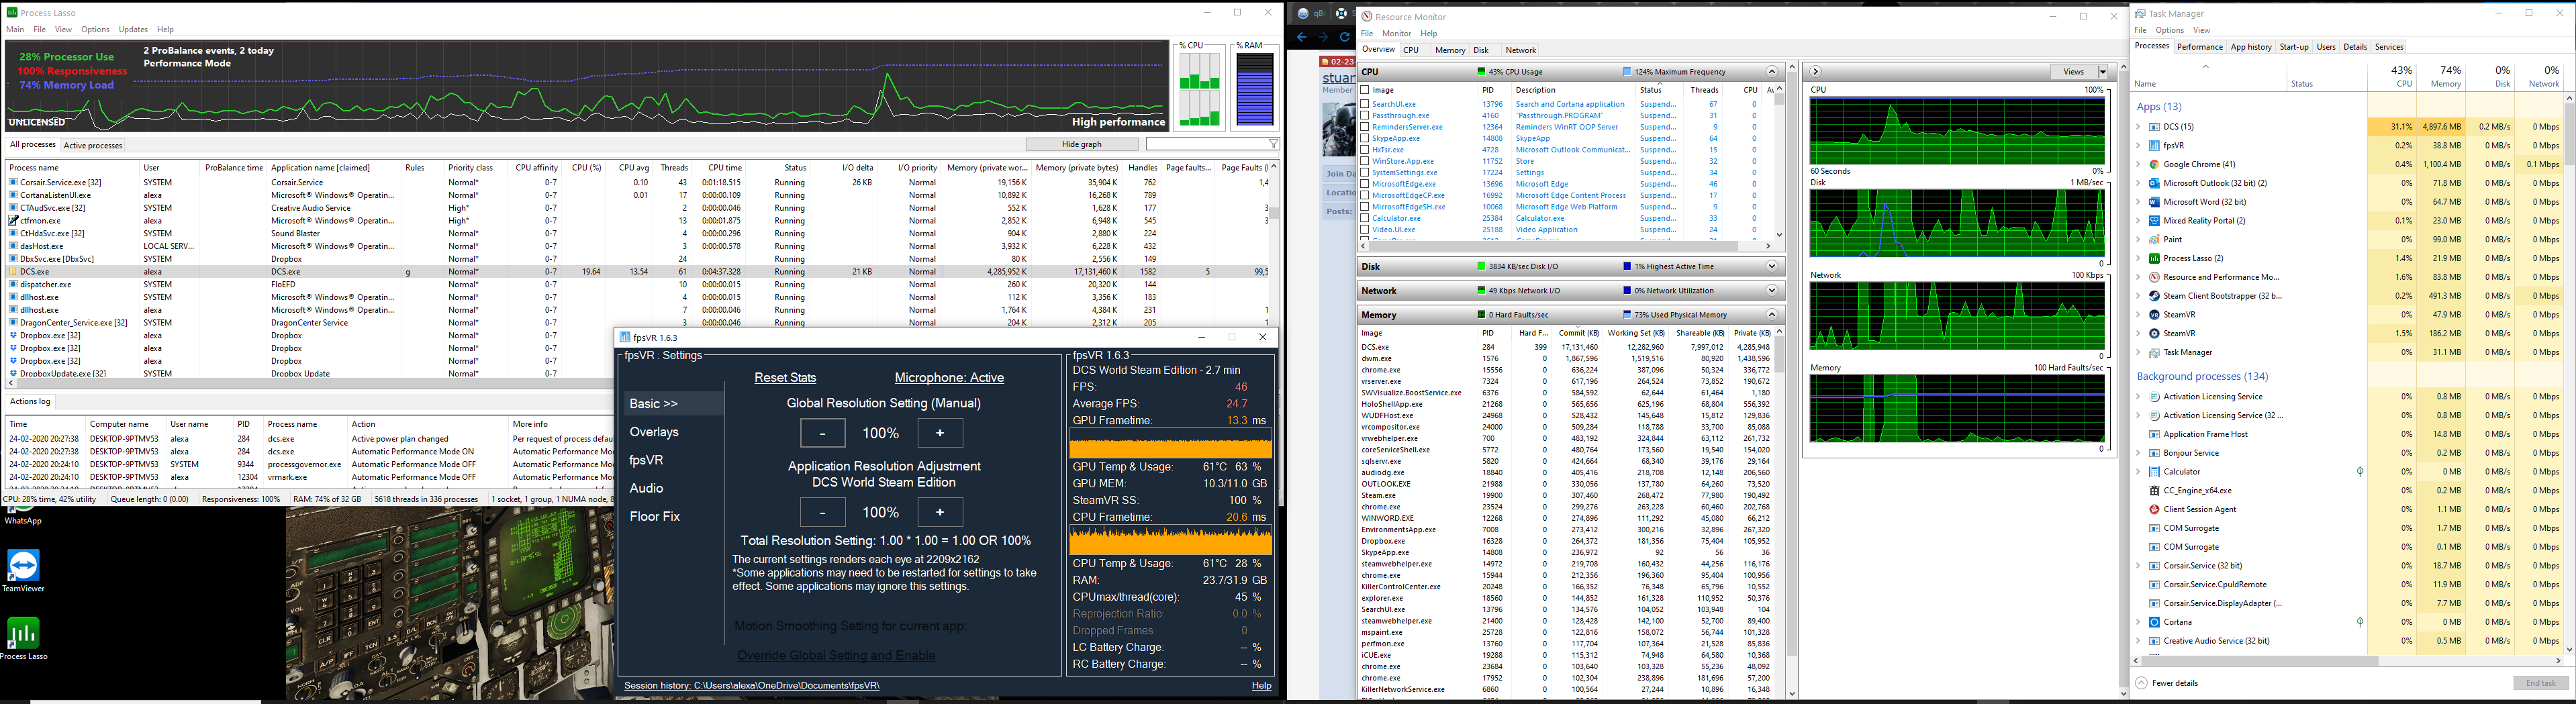
Task: Collapse the graphs pane arrow in Resource Monitor
Action: 1815,72
